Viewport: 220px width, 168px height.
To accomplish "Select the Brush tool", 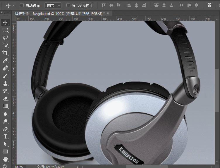I will (5, 76).
